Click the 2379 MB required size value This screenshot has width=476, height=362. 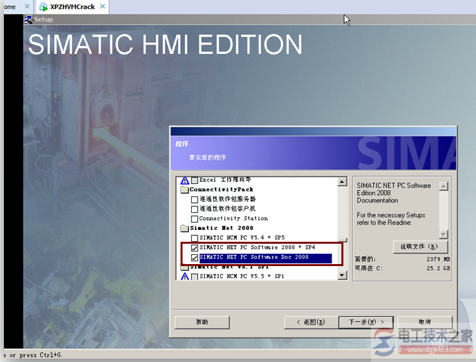coord(438,260)
